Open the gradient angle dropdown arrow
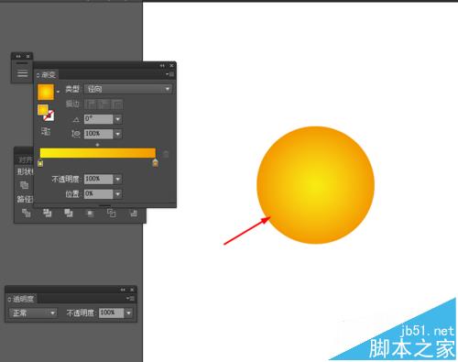This screenshot has width=458, height=362. [x=118, y=119]
